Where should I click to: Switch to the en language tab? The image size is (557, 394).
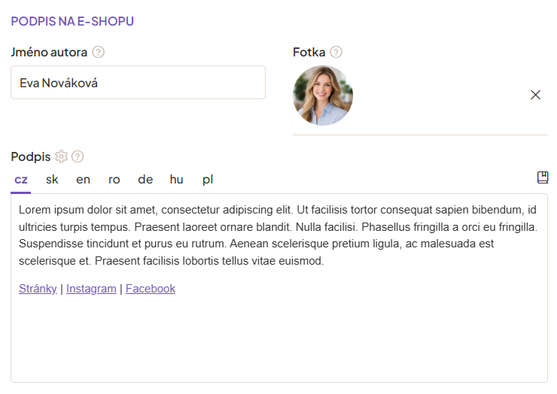pyautogui.click(x=83, y=179)
